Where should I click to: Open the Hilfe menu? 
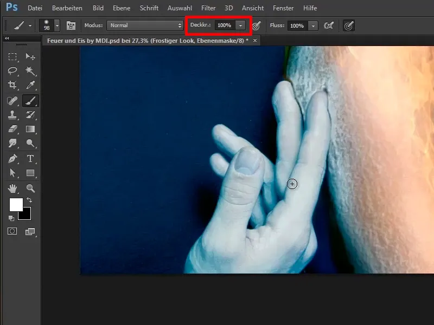[x=310, y=8]
